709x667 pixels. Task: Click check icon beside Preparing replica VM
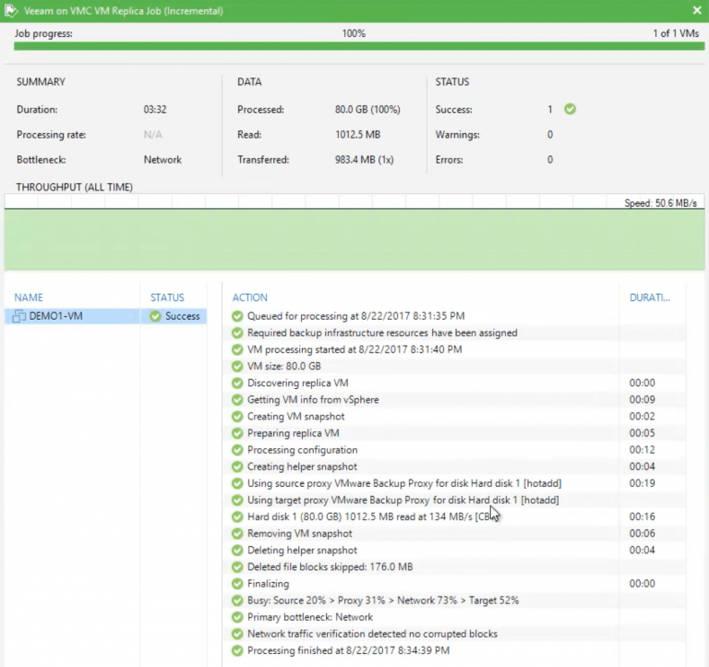(237, 433)
